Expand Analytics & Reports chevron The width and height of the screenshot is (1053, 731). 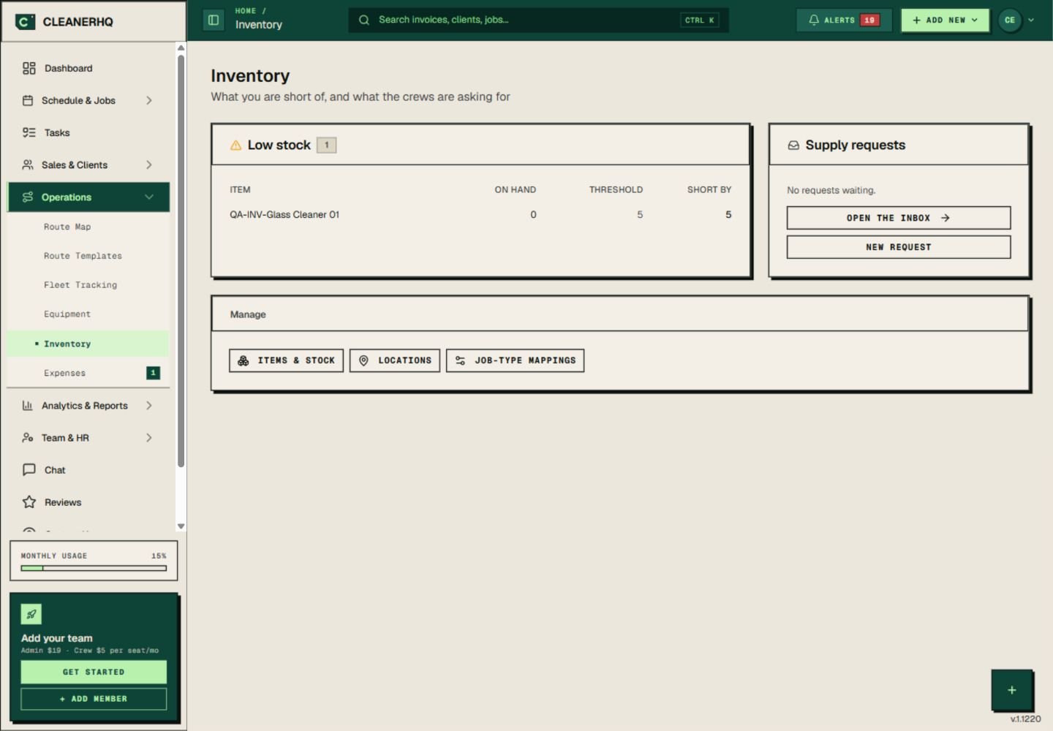click(x=149, y=406)
